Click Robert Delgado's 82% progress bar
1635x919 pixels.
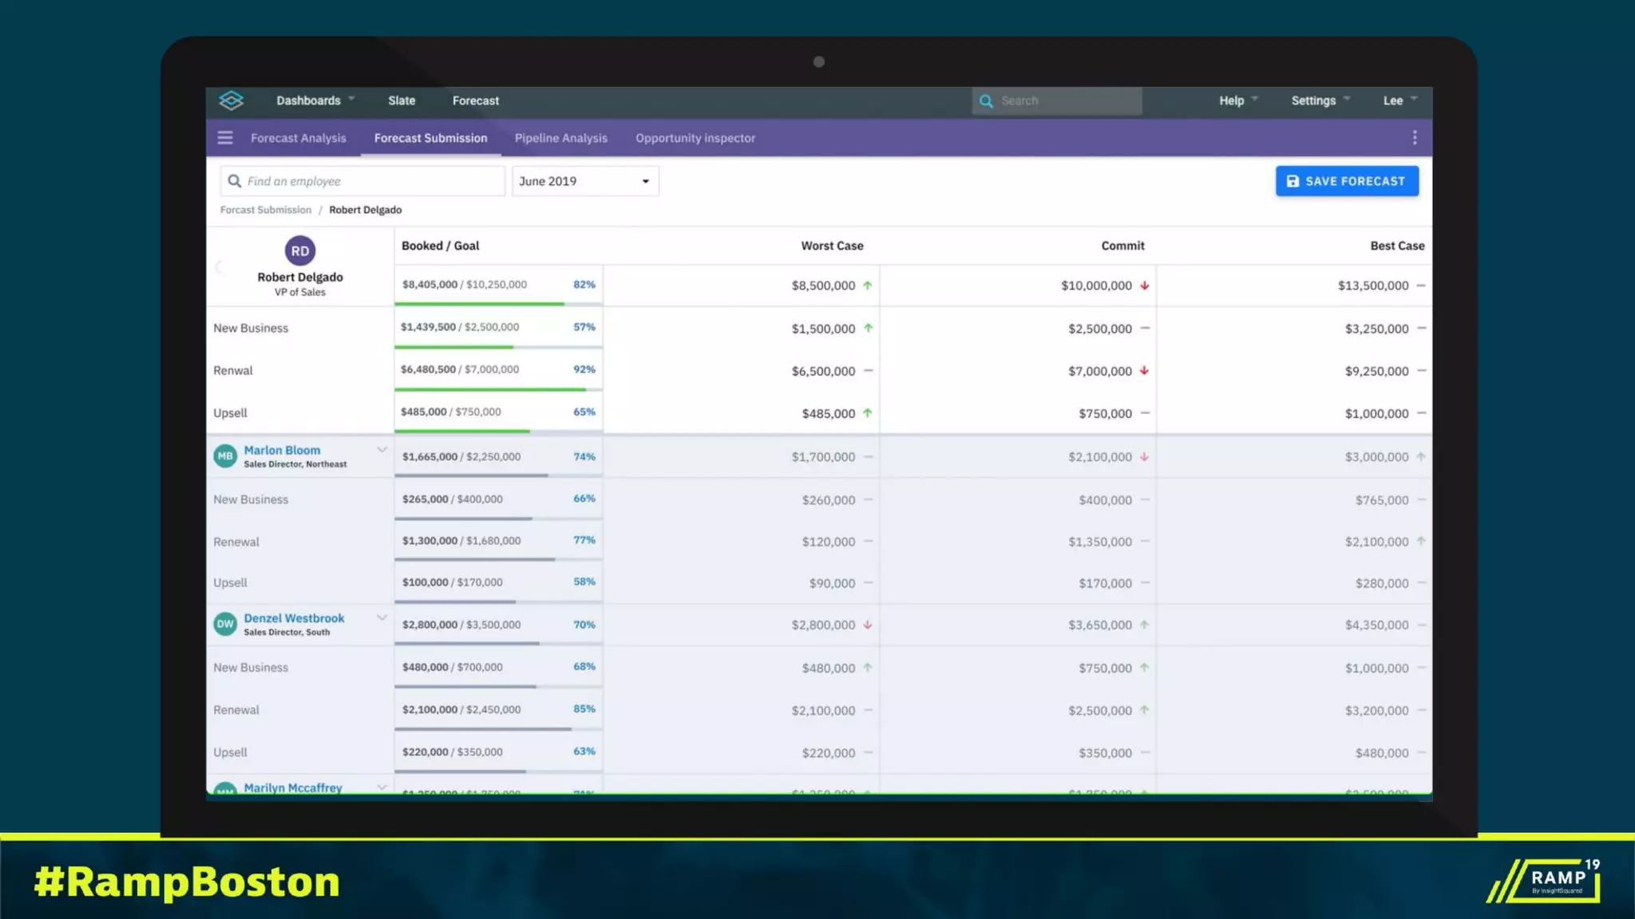pos(479,303)
